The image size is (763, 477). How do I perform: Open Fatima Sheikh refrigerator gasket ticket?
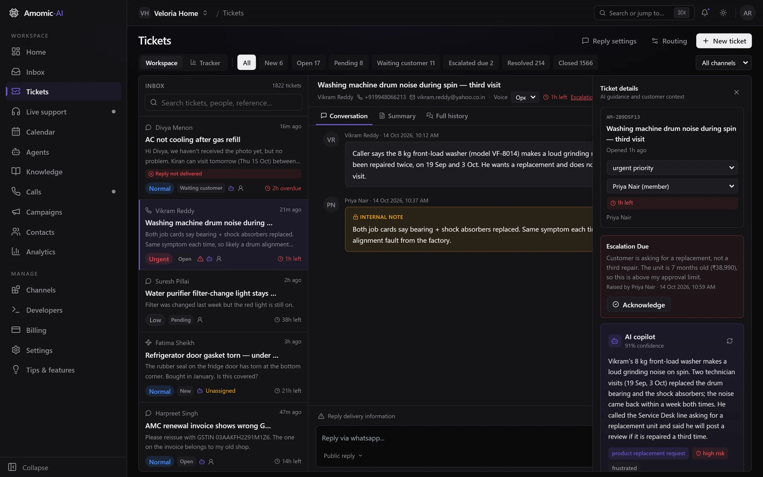(223, 367)
